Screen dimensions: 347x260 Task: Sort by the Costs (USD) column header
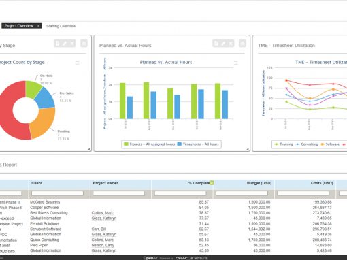point(322,183)
